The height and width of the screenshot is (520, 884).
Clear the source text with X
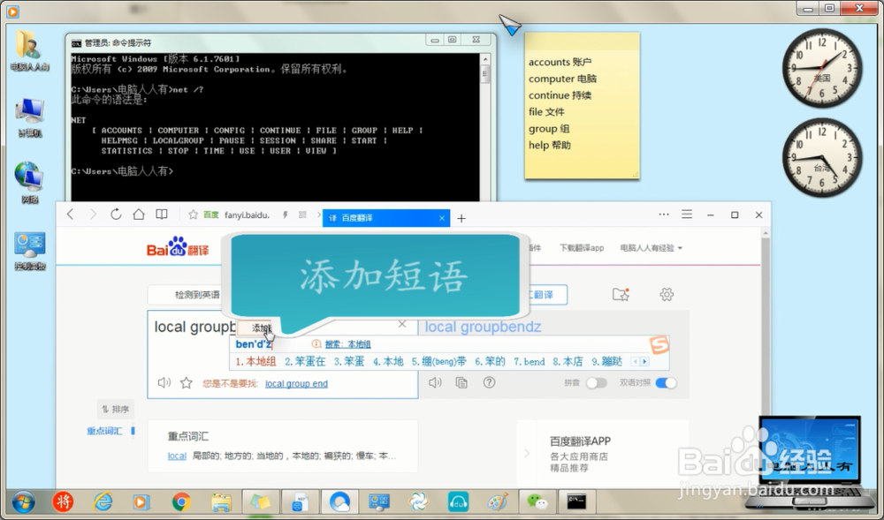click(402, 324)
